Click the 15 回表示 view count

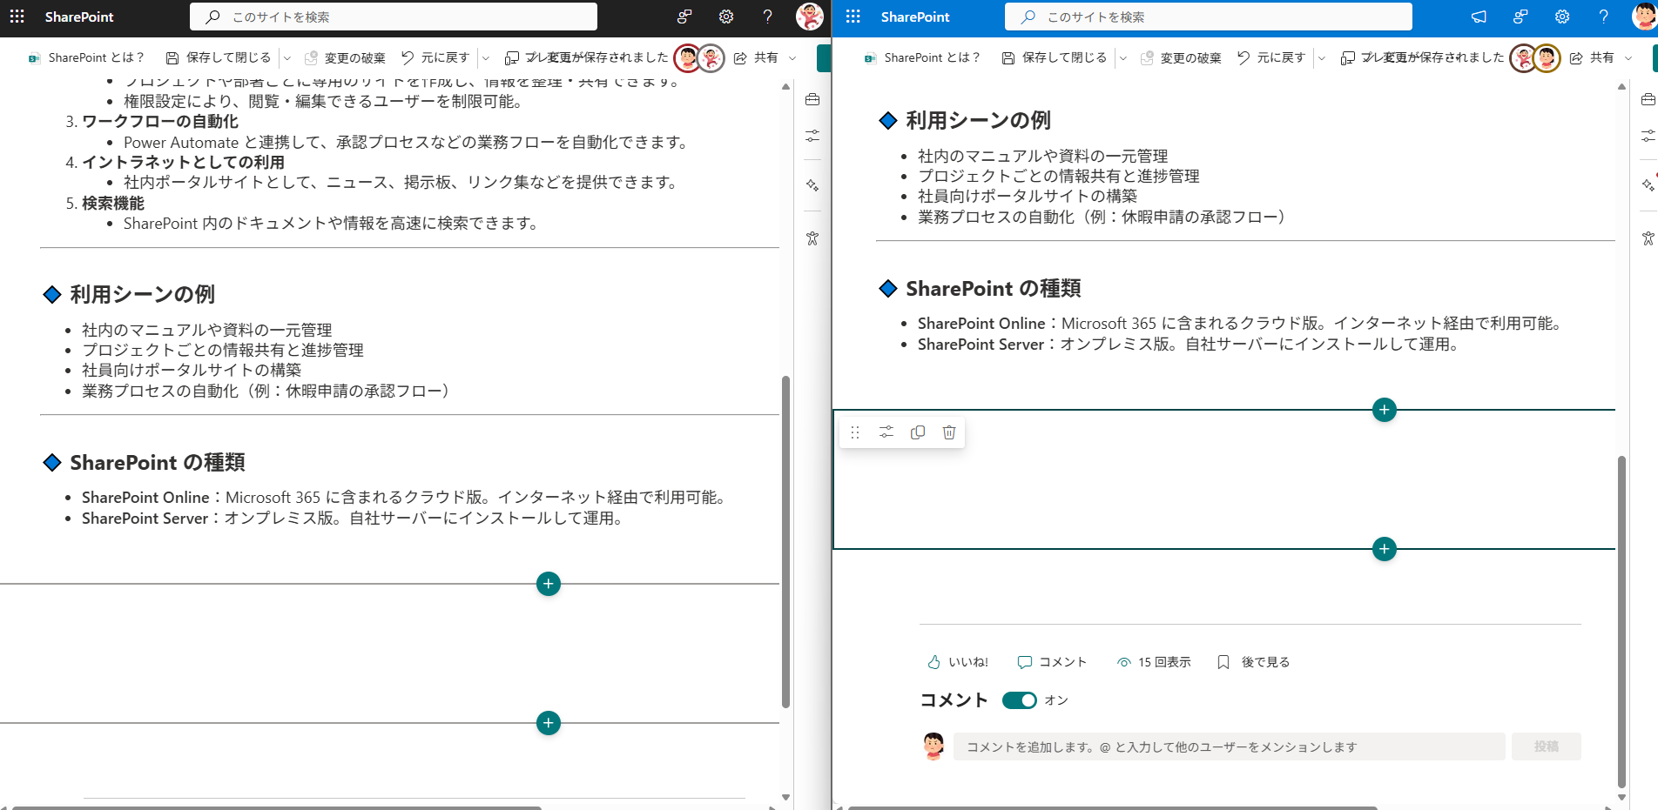pyautogui.click(x=1154, y=662)
